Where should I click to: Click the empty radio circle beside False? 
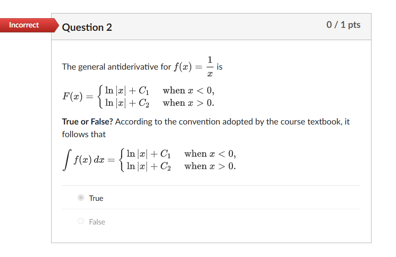point(80,221)
